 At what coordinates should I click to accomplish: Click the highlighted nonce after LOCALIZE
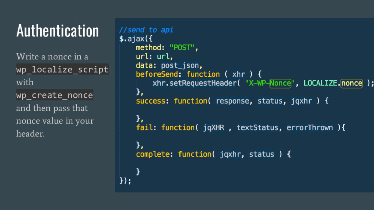click(x=352, y=83)
